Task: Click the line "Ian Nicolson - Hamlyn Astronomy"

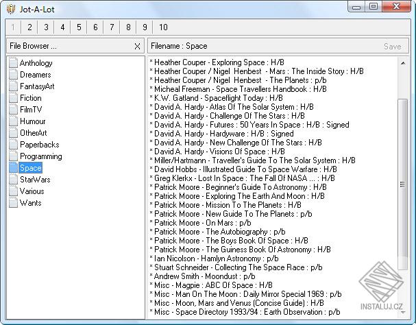Action: 214,258
